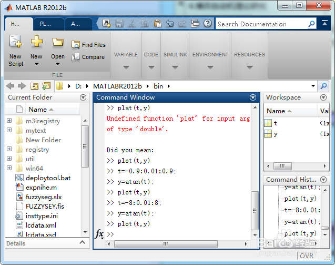Click the Undo arrow icon
This screenshot has height=265, width=335.
[170, 23]
